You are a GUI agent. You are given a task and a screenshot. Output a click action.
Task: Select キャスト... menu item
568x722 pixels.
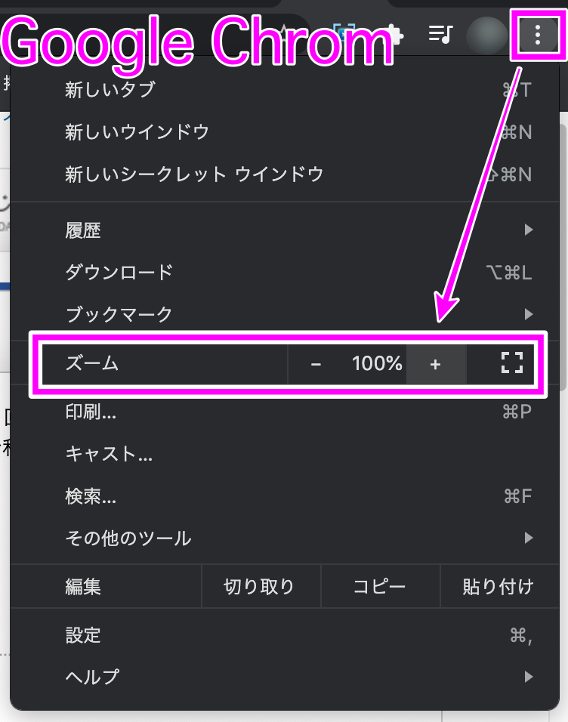click(285, 454)
